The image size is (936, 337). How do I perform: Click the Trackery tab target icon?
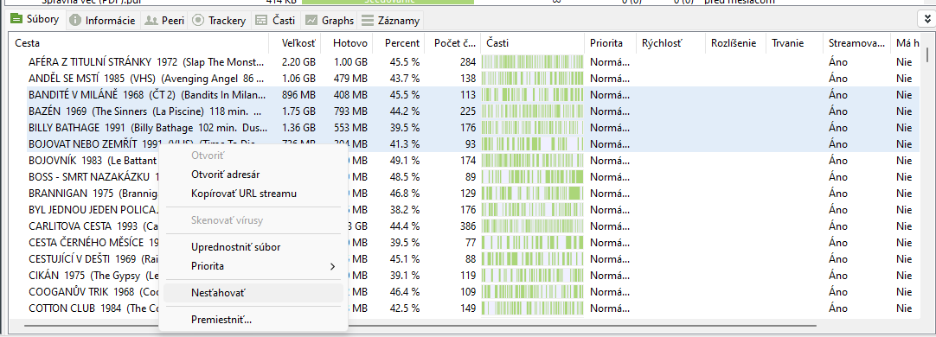198,21
